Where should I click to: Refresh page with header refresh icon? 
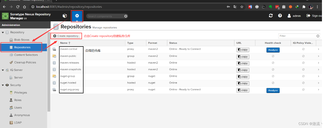click(271, 16)
